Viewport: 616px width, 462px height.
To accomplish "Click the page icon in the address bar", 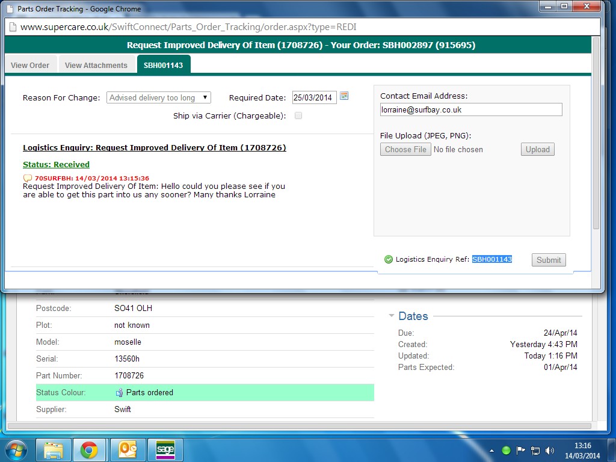I will (13, 27).
